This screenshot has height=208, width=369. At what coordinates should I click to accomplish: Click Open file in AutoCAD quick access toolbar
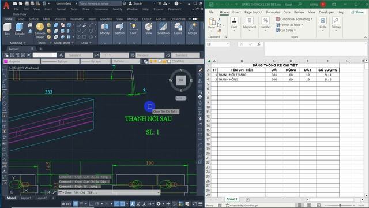tap(21, 3)
